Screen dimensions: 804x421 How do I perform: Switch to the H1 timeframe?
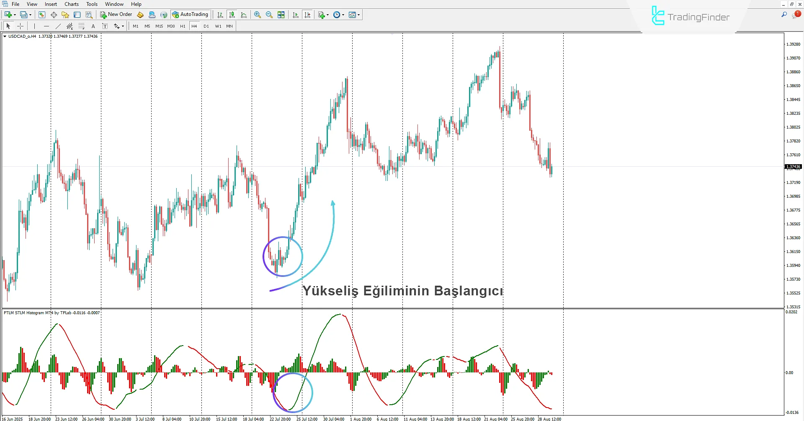[183, 26]
